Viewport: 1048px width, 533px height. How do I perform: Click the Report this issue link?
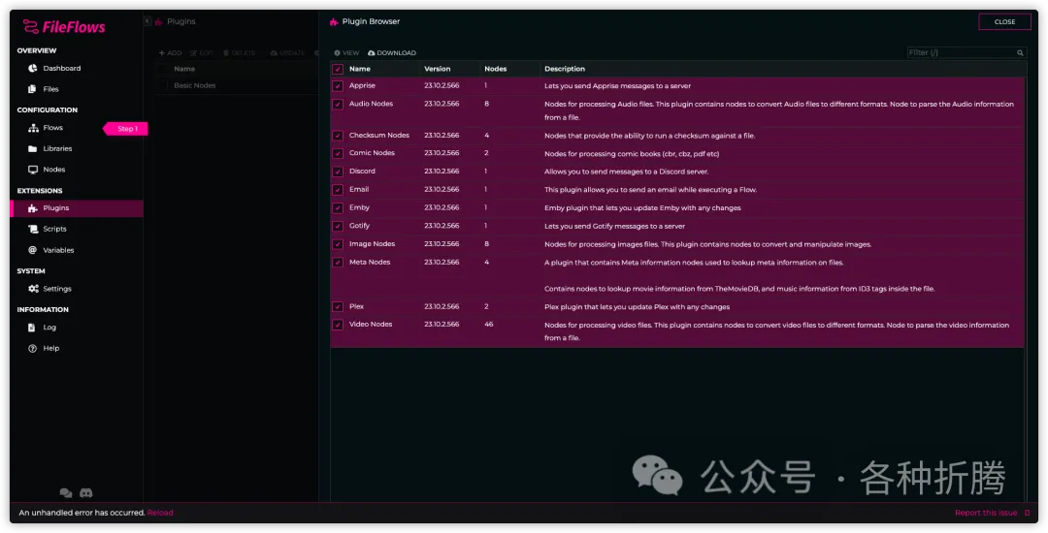point(985,513)
